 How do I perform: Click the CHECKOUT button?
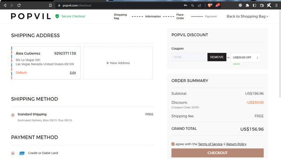217,153
